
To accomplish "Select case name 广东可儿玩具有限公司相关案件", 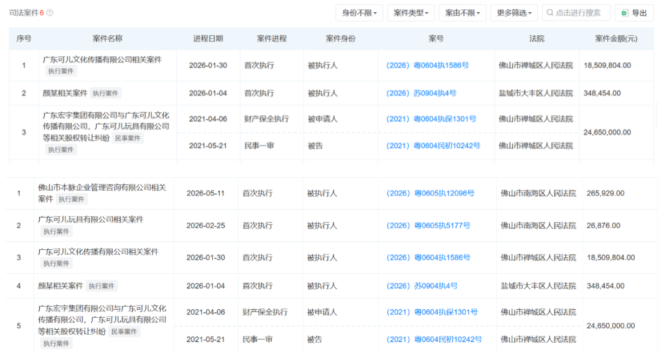I will click(x=91, y=219).
